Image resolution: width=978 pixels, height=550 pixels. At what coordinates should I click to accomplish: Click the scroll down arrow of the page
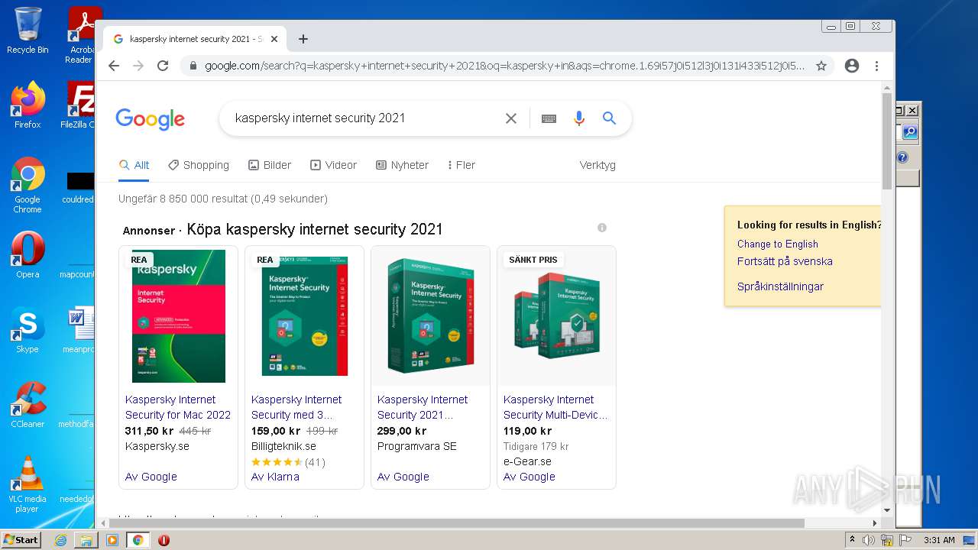[x=887, y=510]
